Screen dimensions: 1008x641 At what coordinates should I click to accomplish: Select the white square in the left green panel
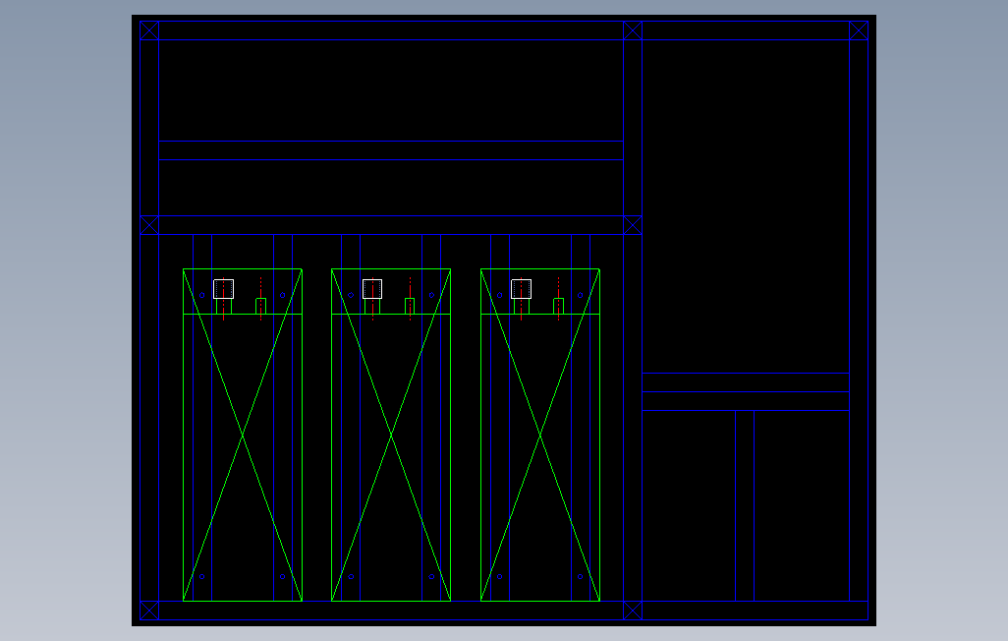[224, 289]
